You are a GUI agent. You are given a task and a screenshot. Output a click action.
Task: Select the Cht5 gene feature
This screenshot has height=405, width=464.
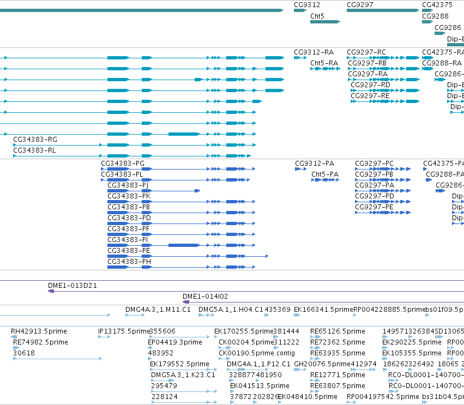tap(325, 22)
